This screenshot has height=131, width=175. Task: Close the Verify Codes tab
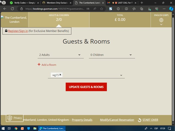click(x=38, y=3)
